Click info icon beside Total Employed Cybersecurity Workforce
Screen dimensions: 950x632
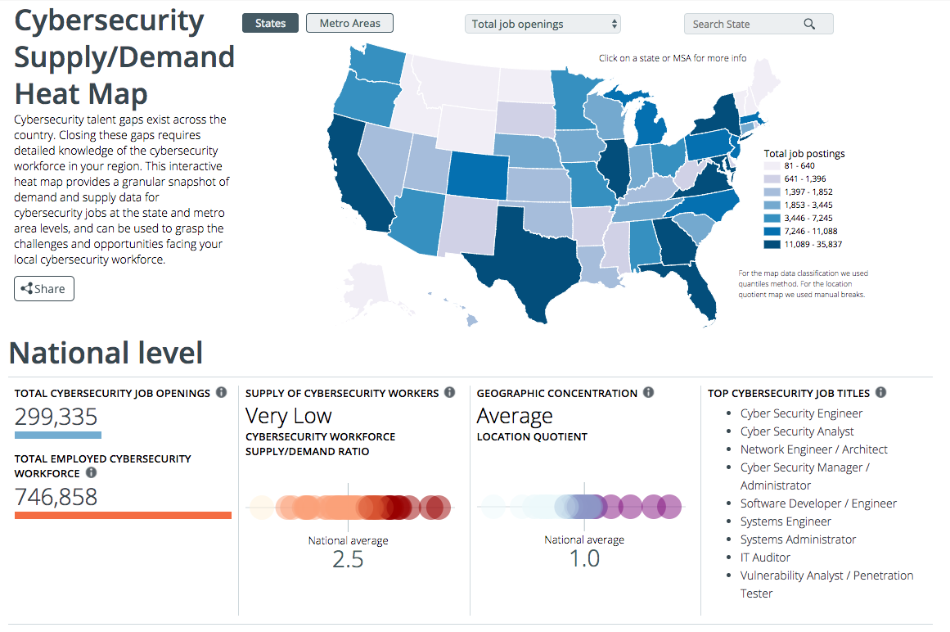[x=91, y=473]
